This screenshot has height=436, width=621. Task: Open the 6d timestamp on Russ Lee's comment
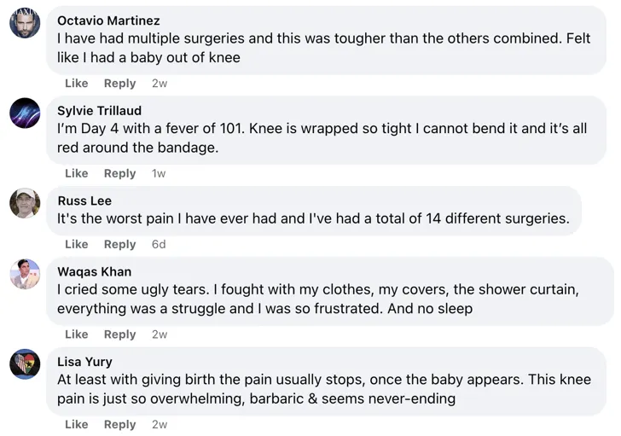[x=159, y=244]
